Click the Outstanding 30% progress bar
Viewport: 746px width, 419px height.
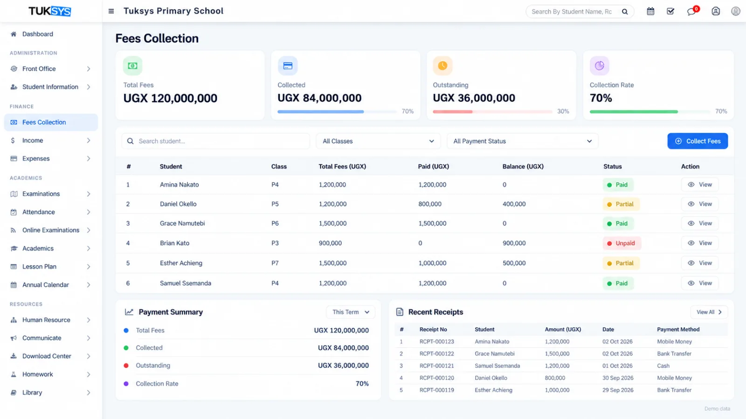pos(493,112)
